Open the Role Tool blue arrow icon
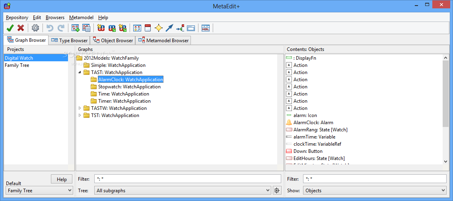Screen dimensions: 453x201 [169, 28]
